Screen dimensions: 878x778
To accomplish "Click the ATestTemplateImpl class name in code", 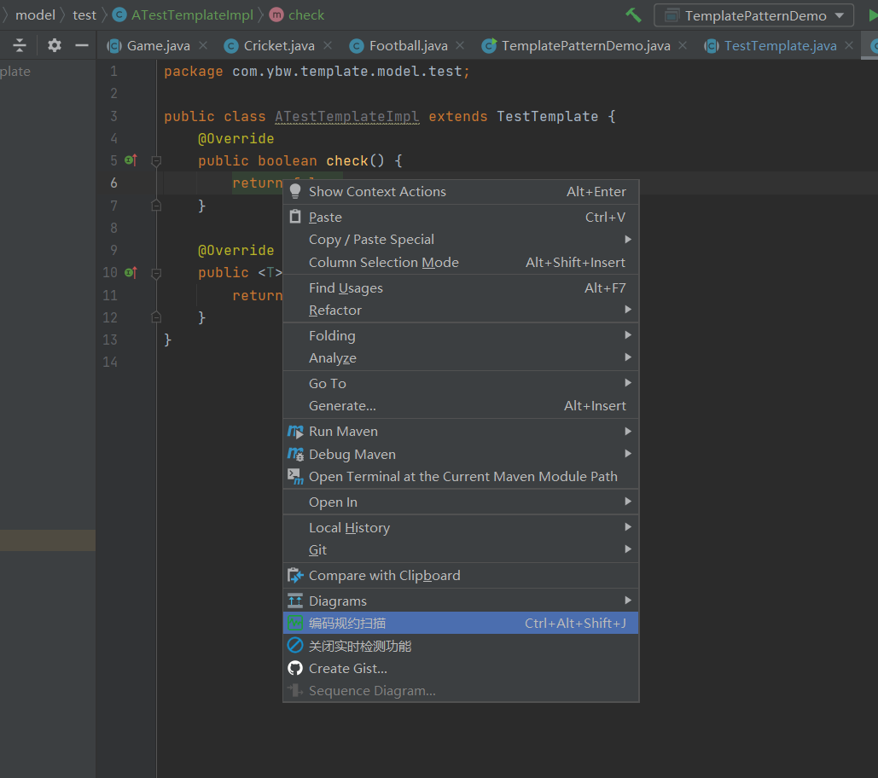I will (x=346, y=116).
